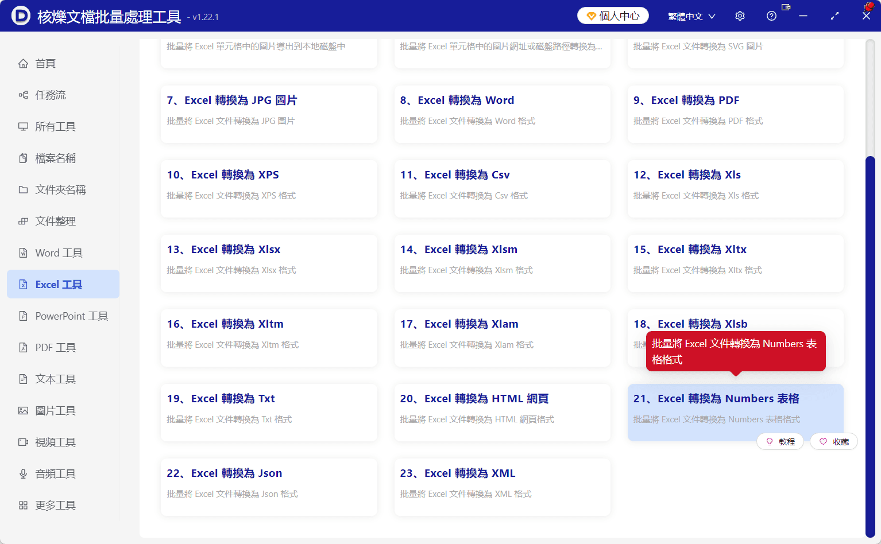Open Excel 轉換為 PDF tool
Viewport: 881px width, 544px height.
coord(736,114)
